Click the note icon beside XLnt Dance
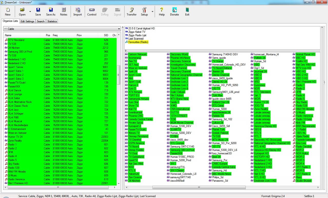 (x=6, y=90)
